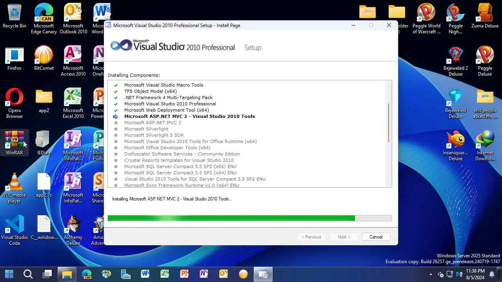Open Task View from the taskbar
Image resolution: width=502 pixels, height=282 pixels.
(47, 274)
